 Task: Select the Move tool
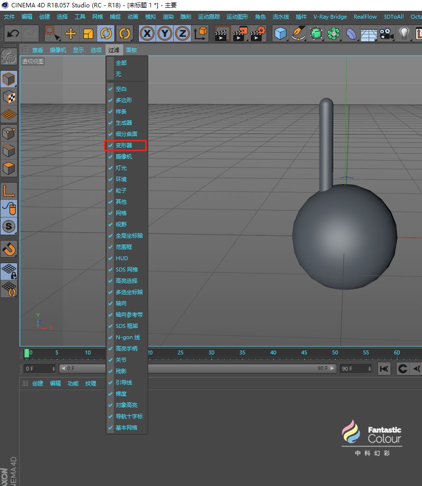(x=71, y=33)
